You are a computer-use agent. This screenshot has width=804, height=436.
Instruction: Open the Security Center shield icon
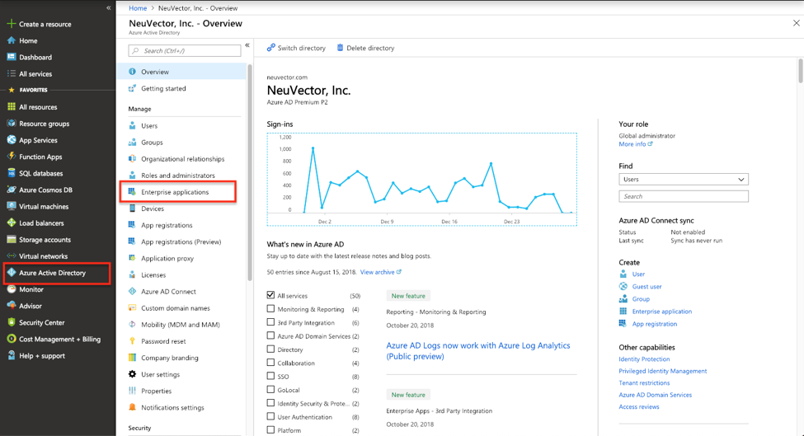click(12, 322)
